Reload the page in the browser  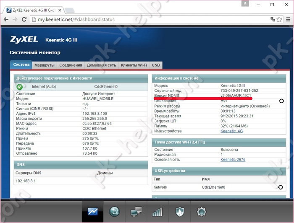tap(24, 19)
